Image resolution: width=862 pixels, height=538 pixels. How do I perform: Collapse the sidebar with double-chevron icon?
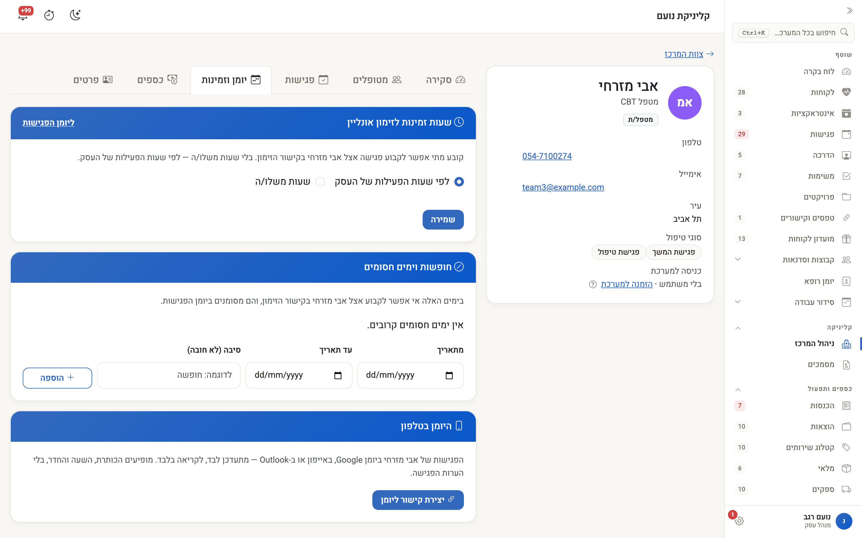[x=849, y=11]
